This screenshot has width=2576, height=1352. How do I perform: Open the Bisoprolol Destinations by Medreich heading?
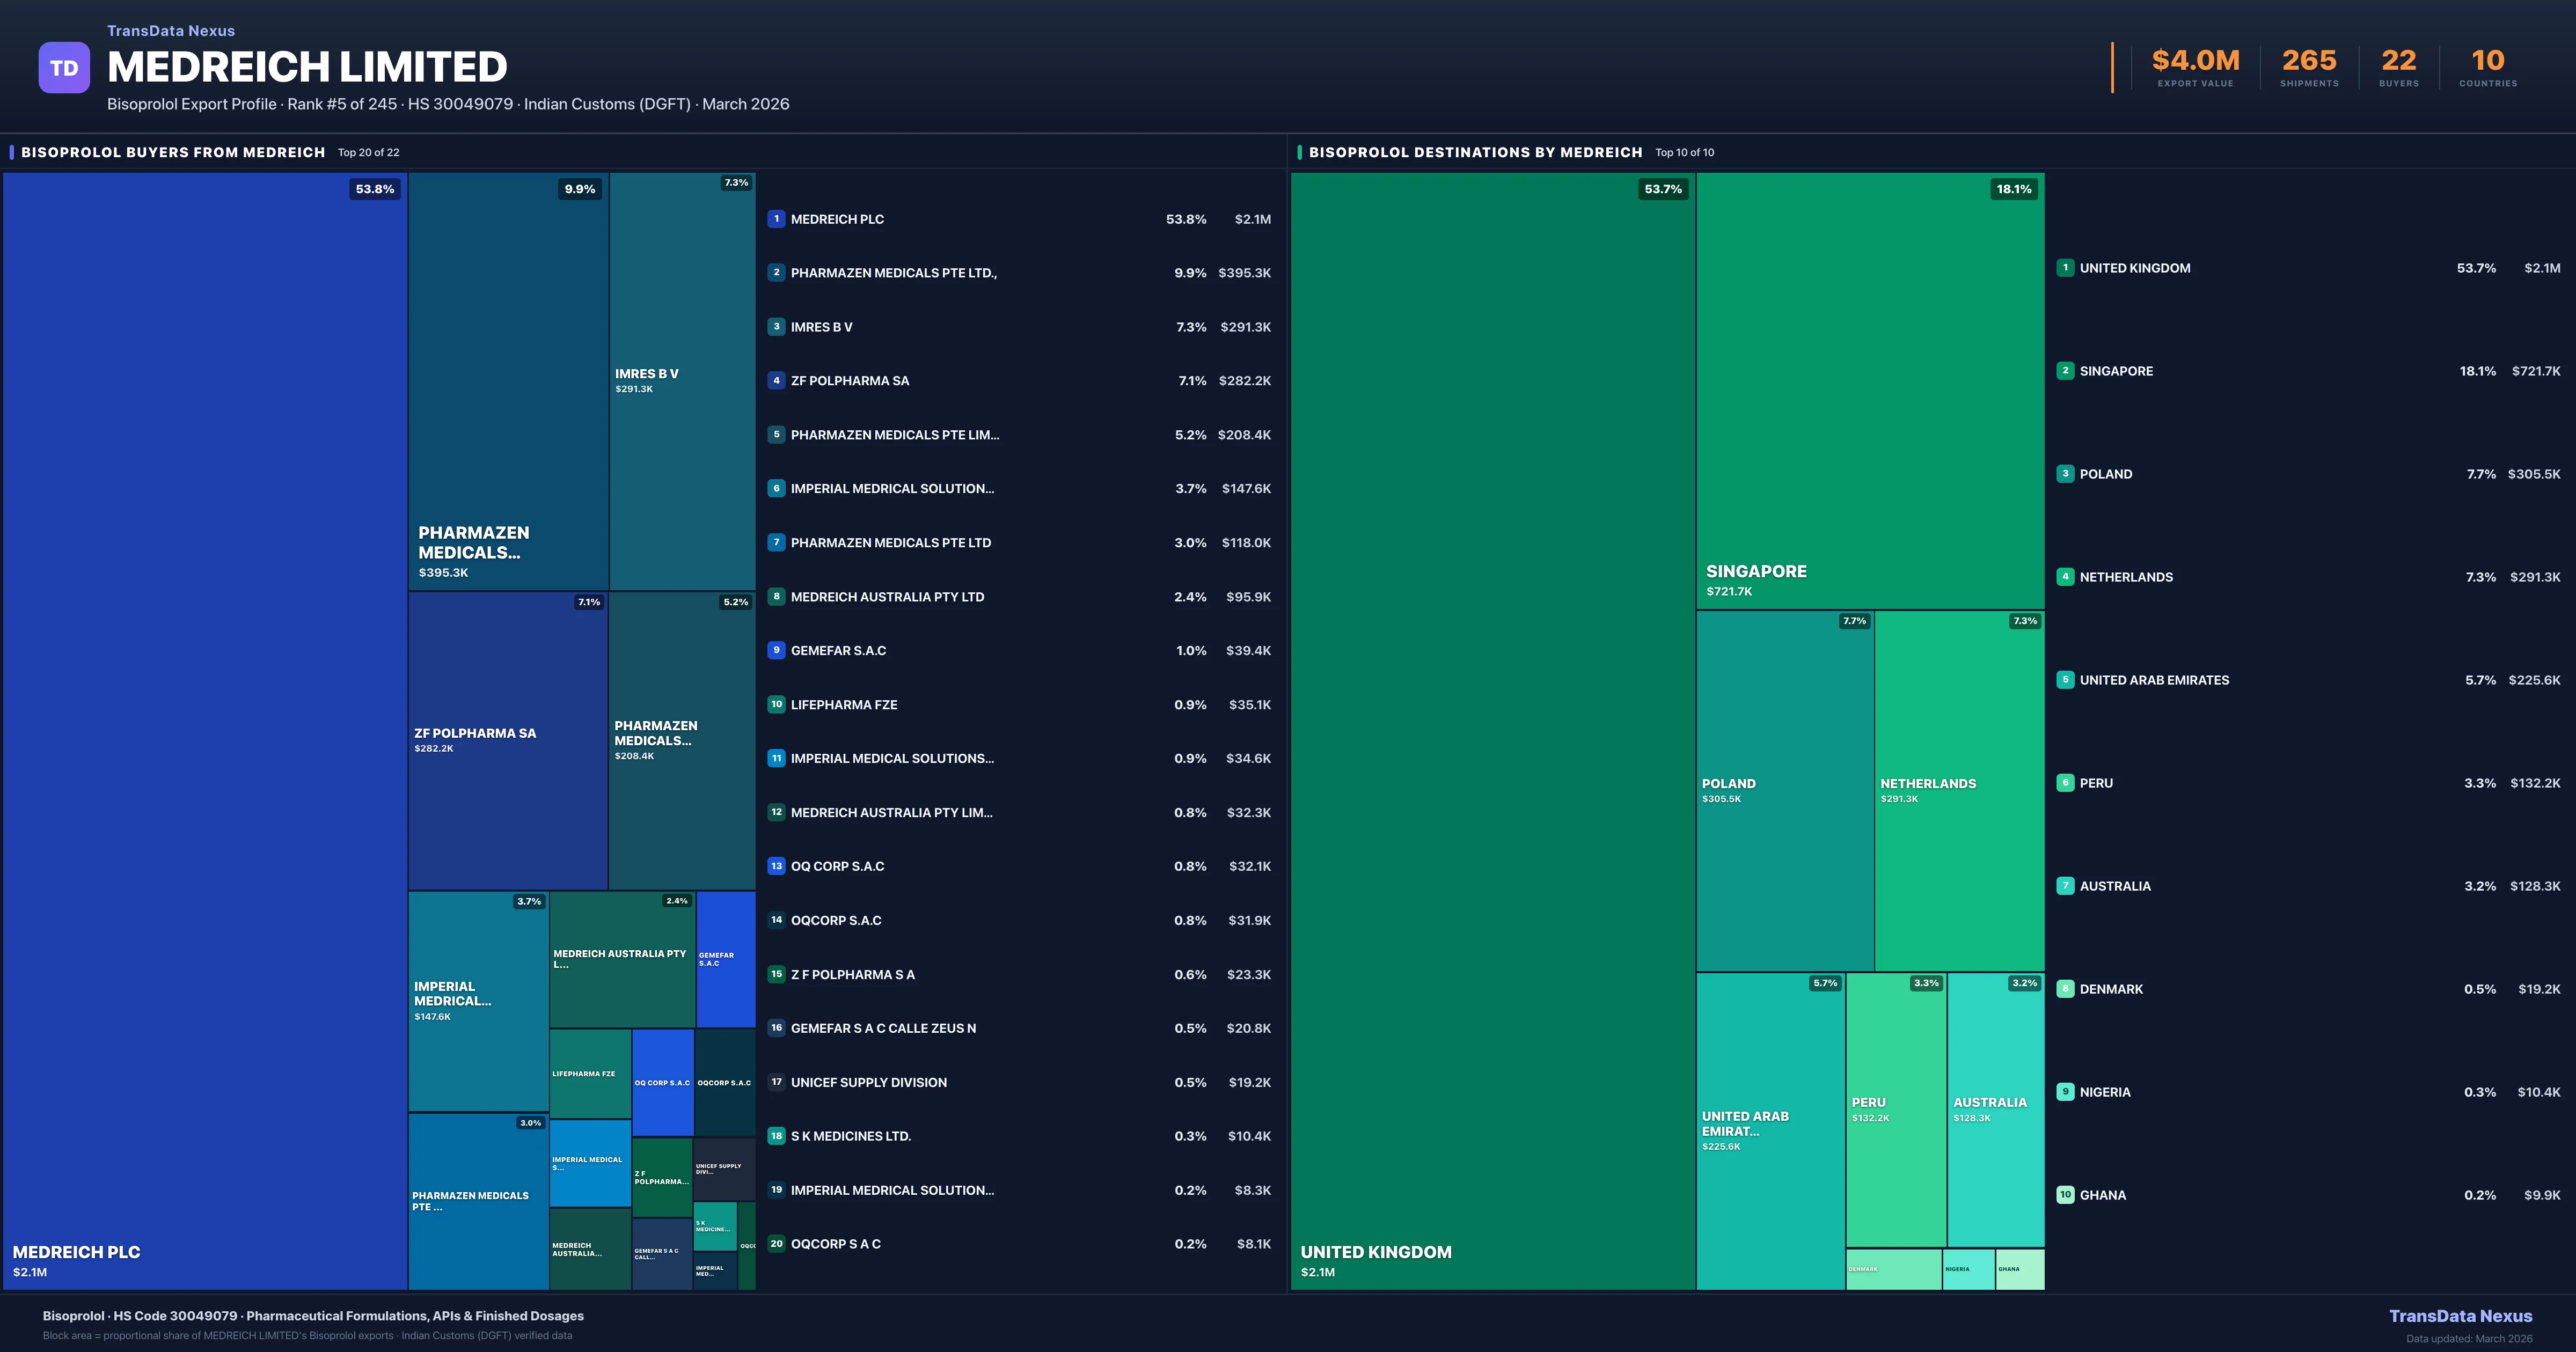pyautogui.click(x=1475, y=153)
